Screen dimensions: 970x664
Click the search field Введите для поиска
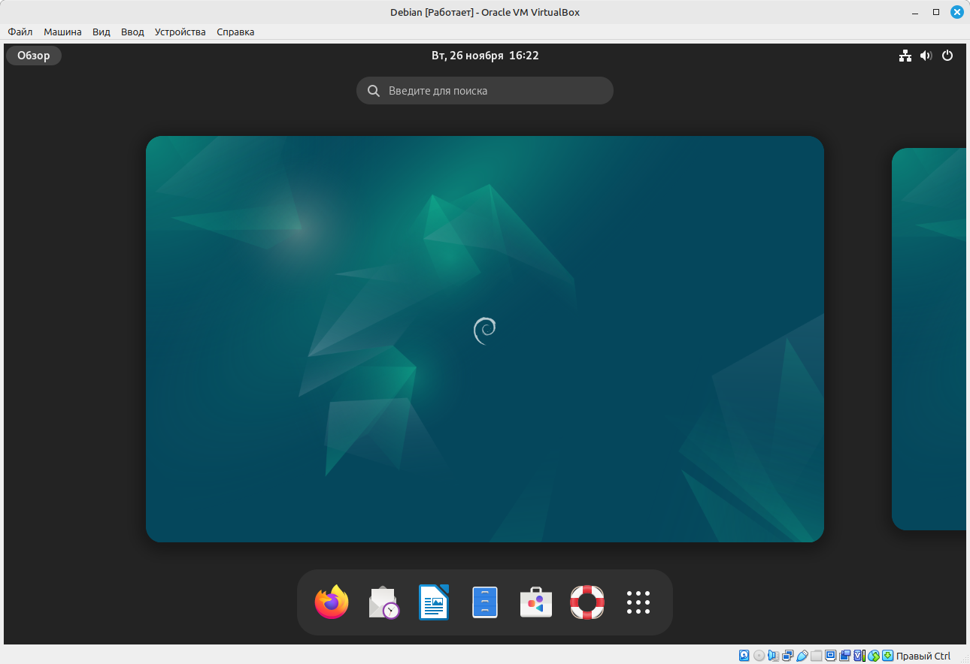pos(485,91)
